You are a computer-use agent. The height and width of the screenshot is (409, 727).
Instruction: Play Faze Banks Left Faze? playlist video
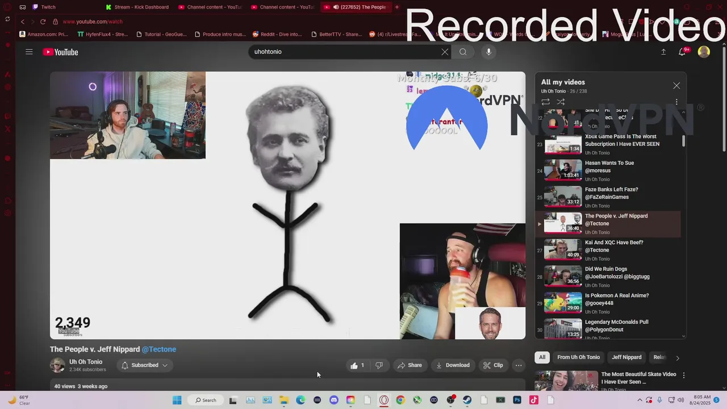608,197
